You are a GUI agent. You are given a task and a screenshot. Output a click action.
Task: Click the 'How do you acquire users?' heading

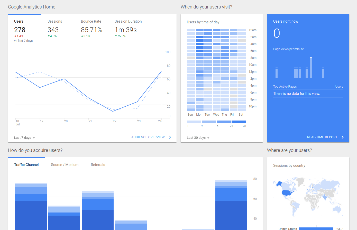pyautogui.click(x=35, y=150)
